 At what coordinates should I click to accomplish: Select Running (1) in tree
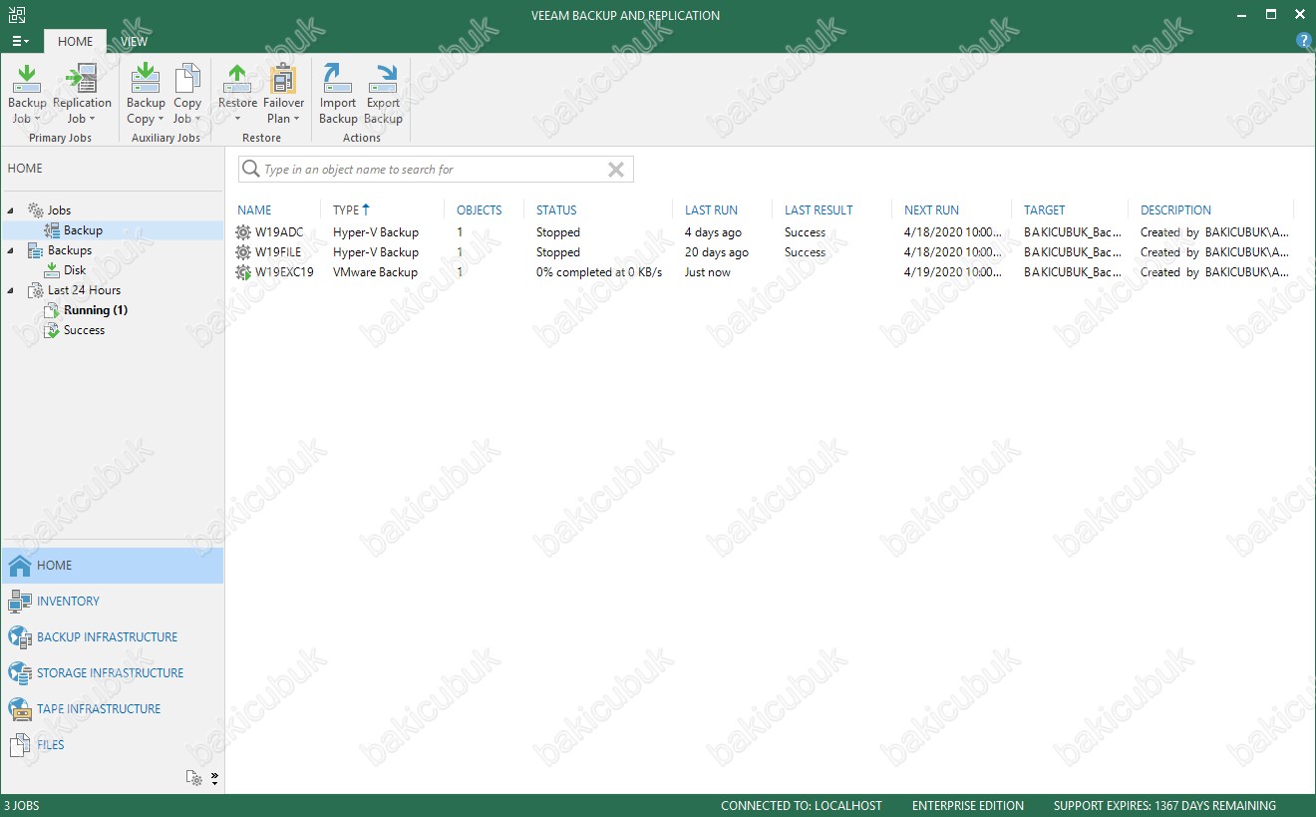pyautogui.click(x=96, y=310)
